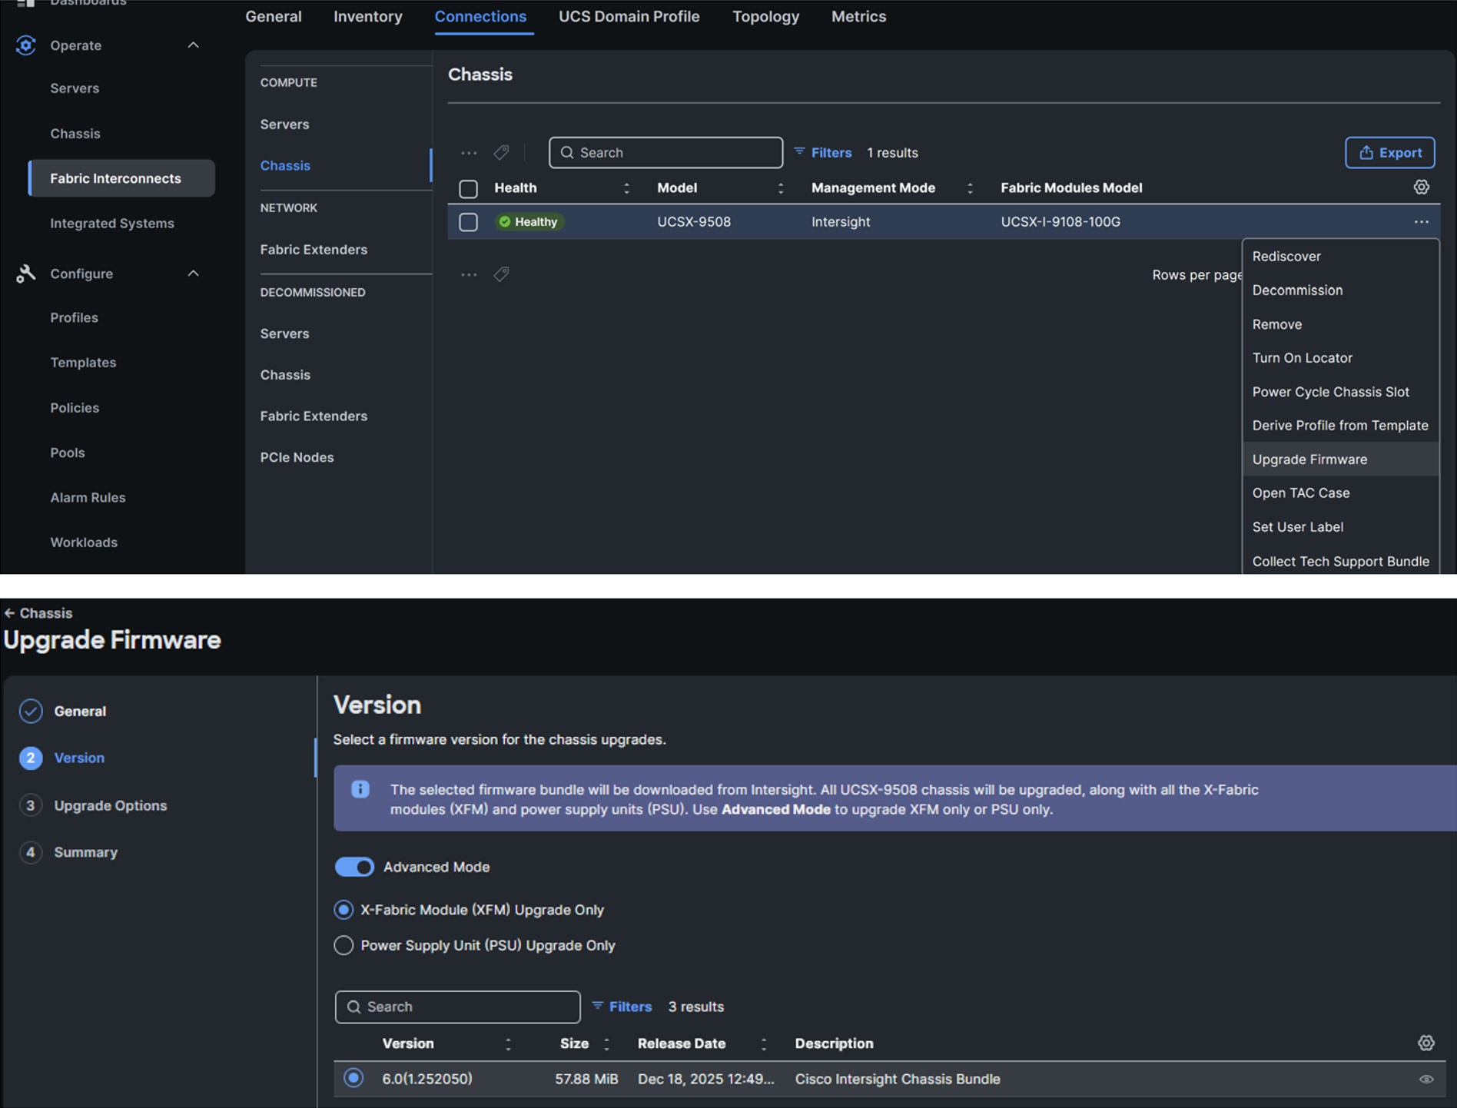
Task: Choose Open TAC Case from context menu
Action: click(x=1340, y=493)
